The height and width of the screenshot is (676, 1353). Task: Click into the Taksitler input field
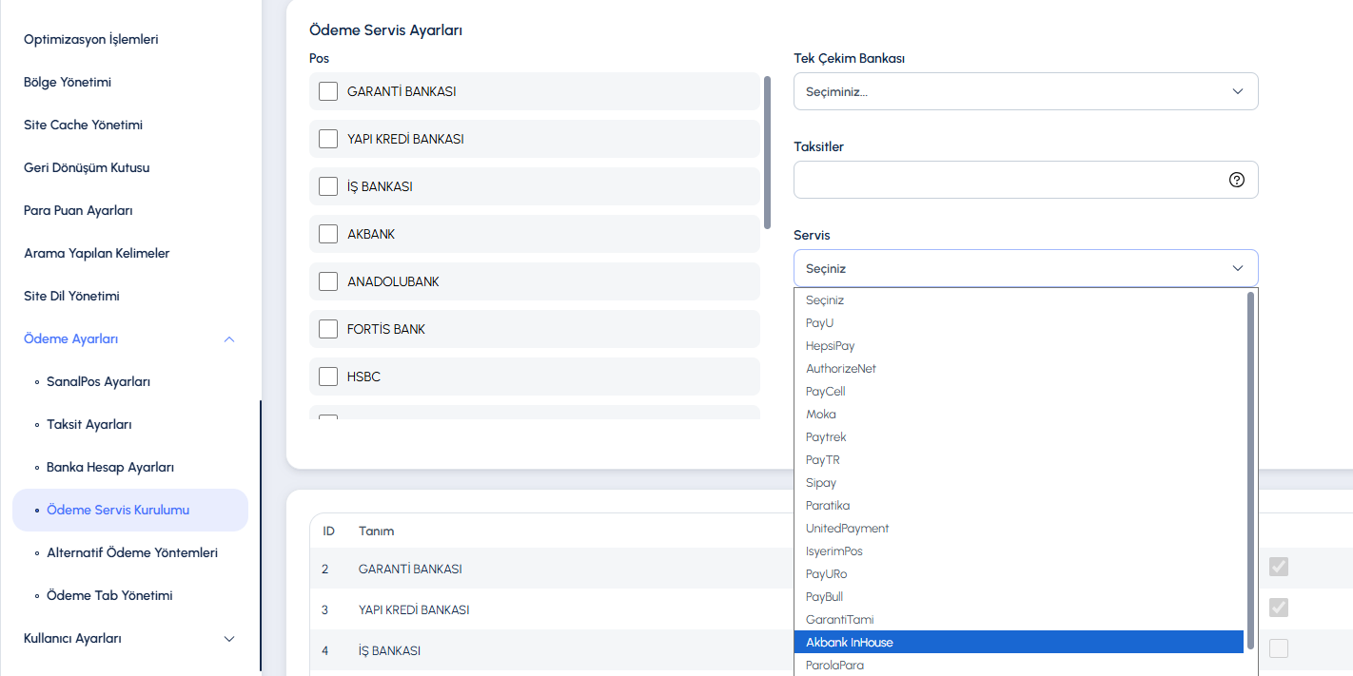(1026, 180)
